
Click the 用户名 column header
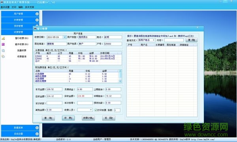[x=147, y=45]
